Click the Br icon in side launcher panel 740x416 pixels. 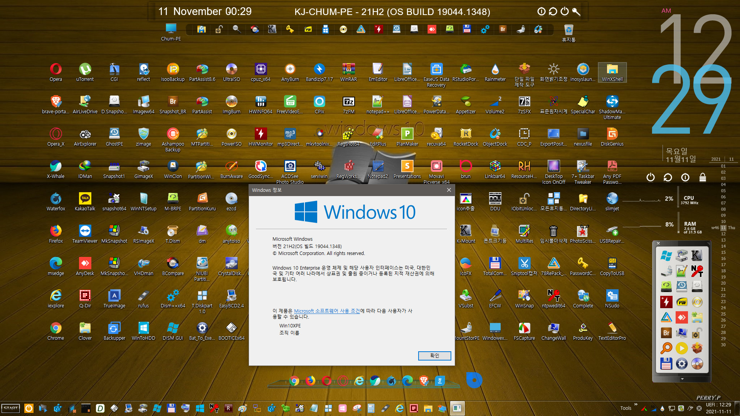tap(666, 333)
